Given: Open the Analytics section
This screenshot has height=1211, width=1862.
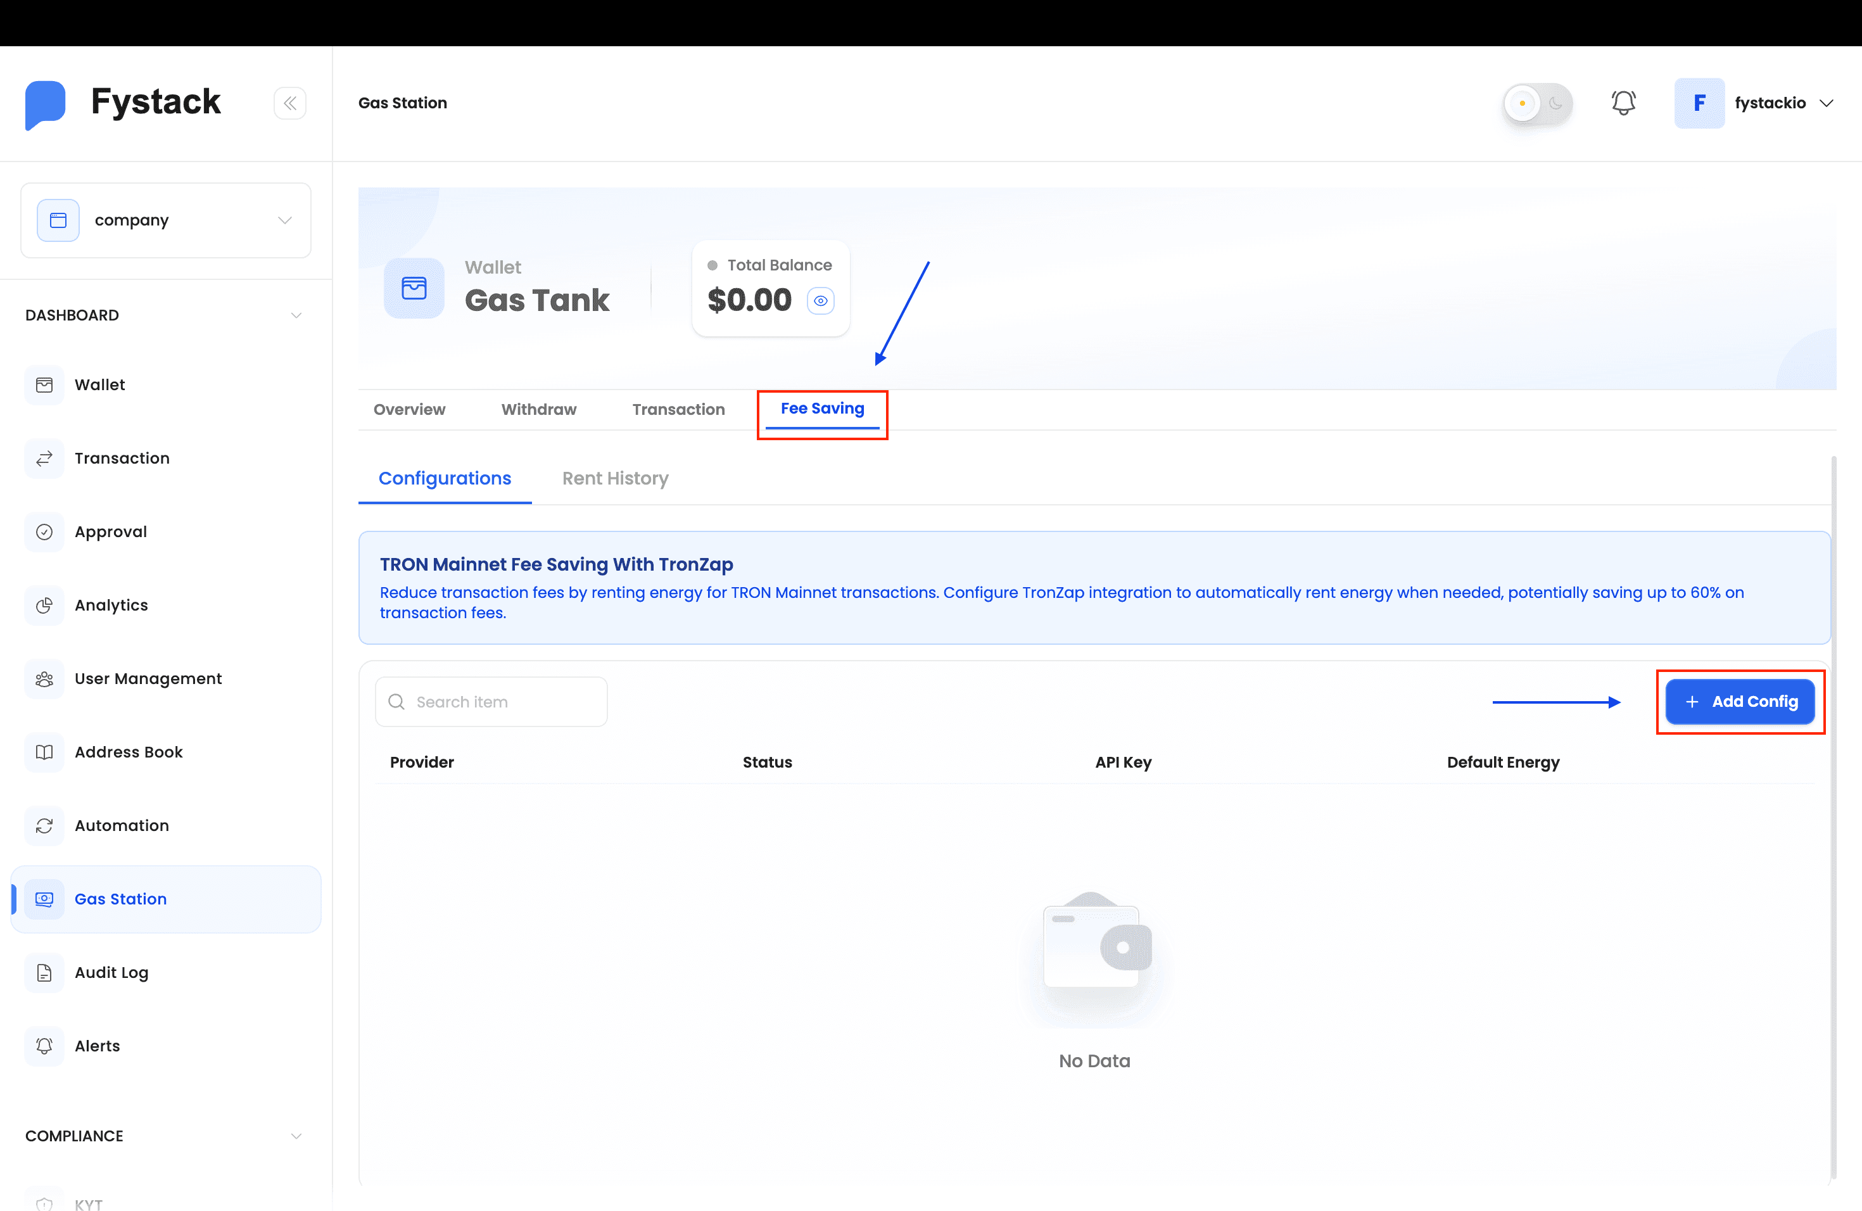Looking at the screenshot, I should coord(112,605).
